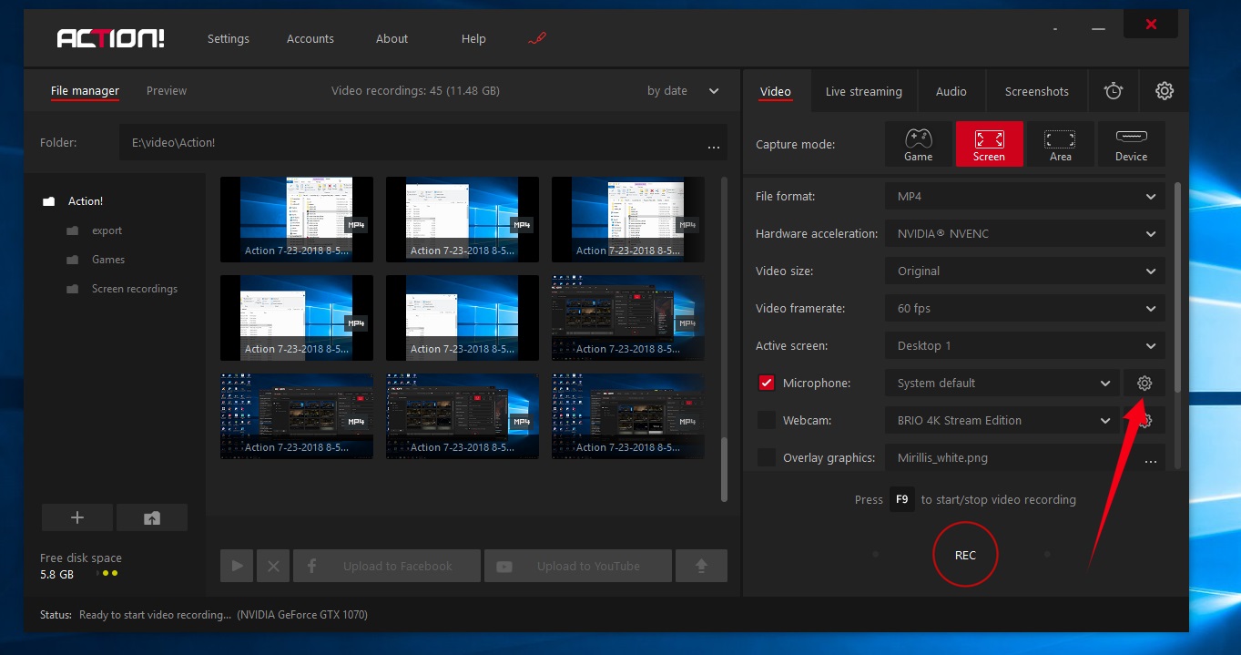Open the import folder button

152,517
